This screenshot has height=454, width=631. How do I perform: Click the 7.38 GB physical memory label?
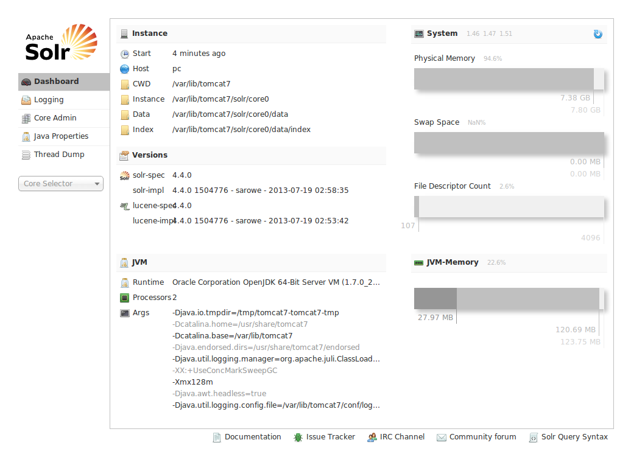pos(575,98)
